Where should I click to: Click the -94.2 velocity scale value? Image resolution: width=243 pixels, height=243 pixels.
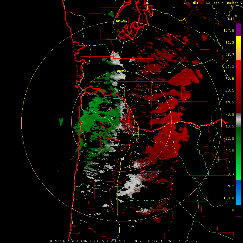coord(229,186)
